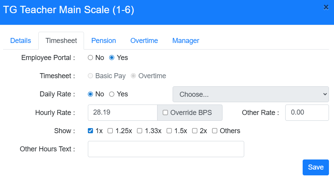Set Daily Rate to Yes
Screen dimensions: 334x180
[x=112, y=94]
